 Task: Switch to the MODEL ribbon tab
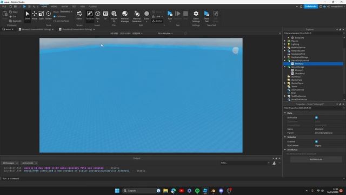pyautogui.click(x=54, y=6)
